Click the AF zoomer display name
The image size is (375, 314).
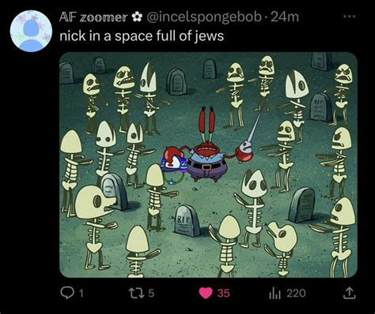coord(93,17)
